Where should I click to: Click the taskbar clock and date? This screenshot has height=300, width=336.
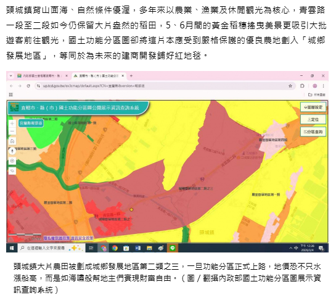click(307, 248)
